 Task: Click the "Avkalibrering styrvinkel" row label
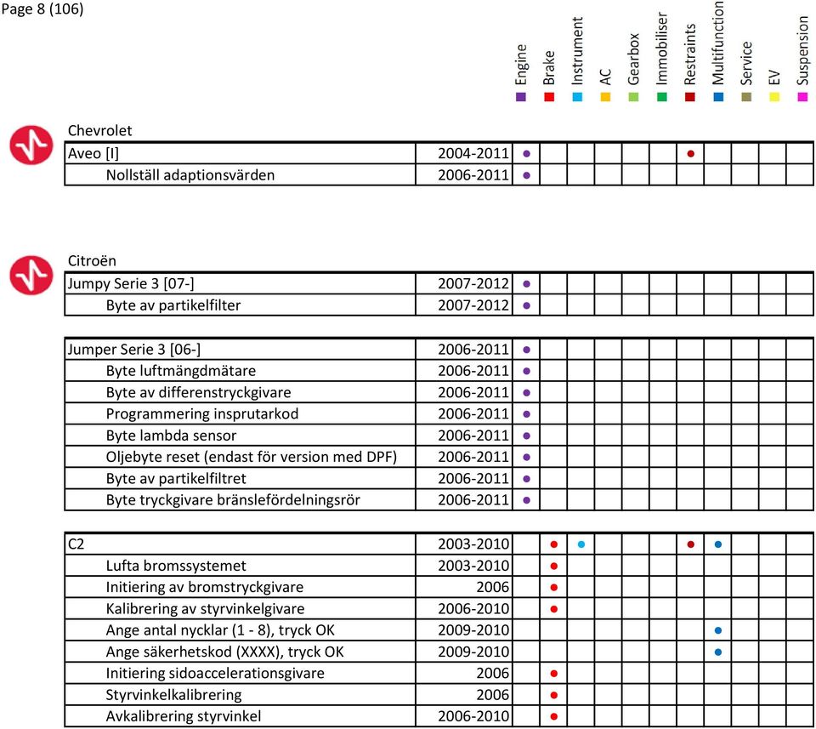tap(184, 716)
